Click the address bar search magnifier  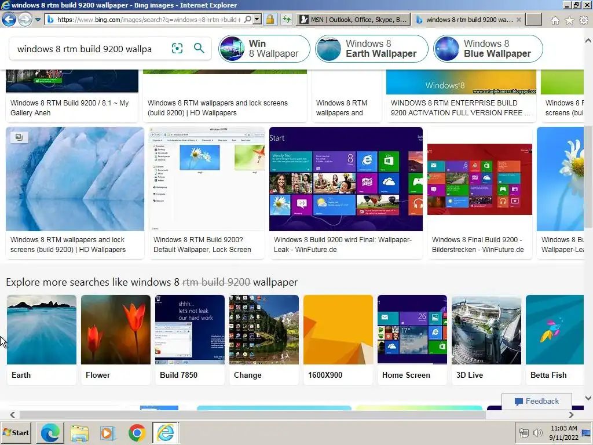click(x=248, y=19)
